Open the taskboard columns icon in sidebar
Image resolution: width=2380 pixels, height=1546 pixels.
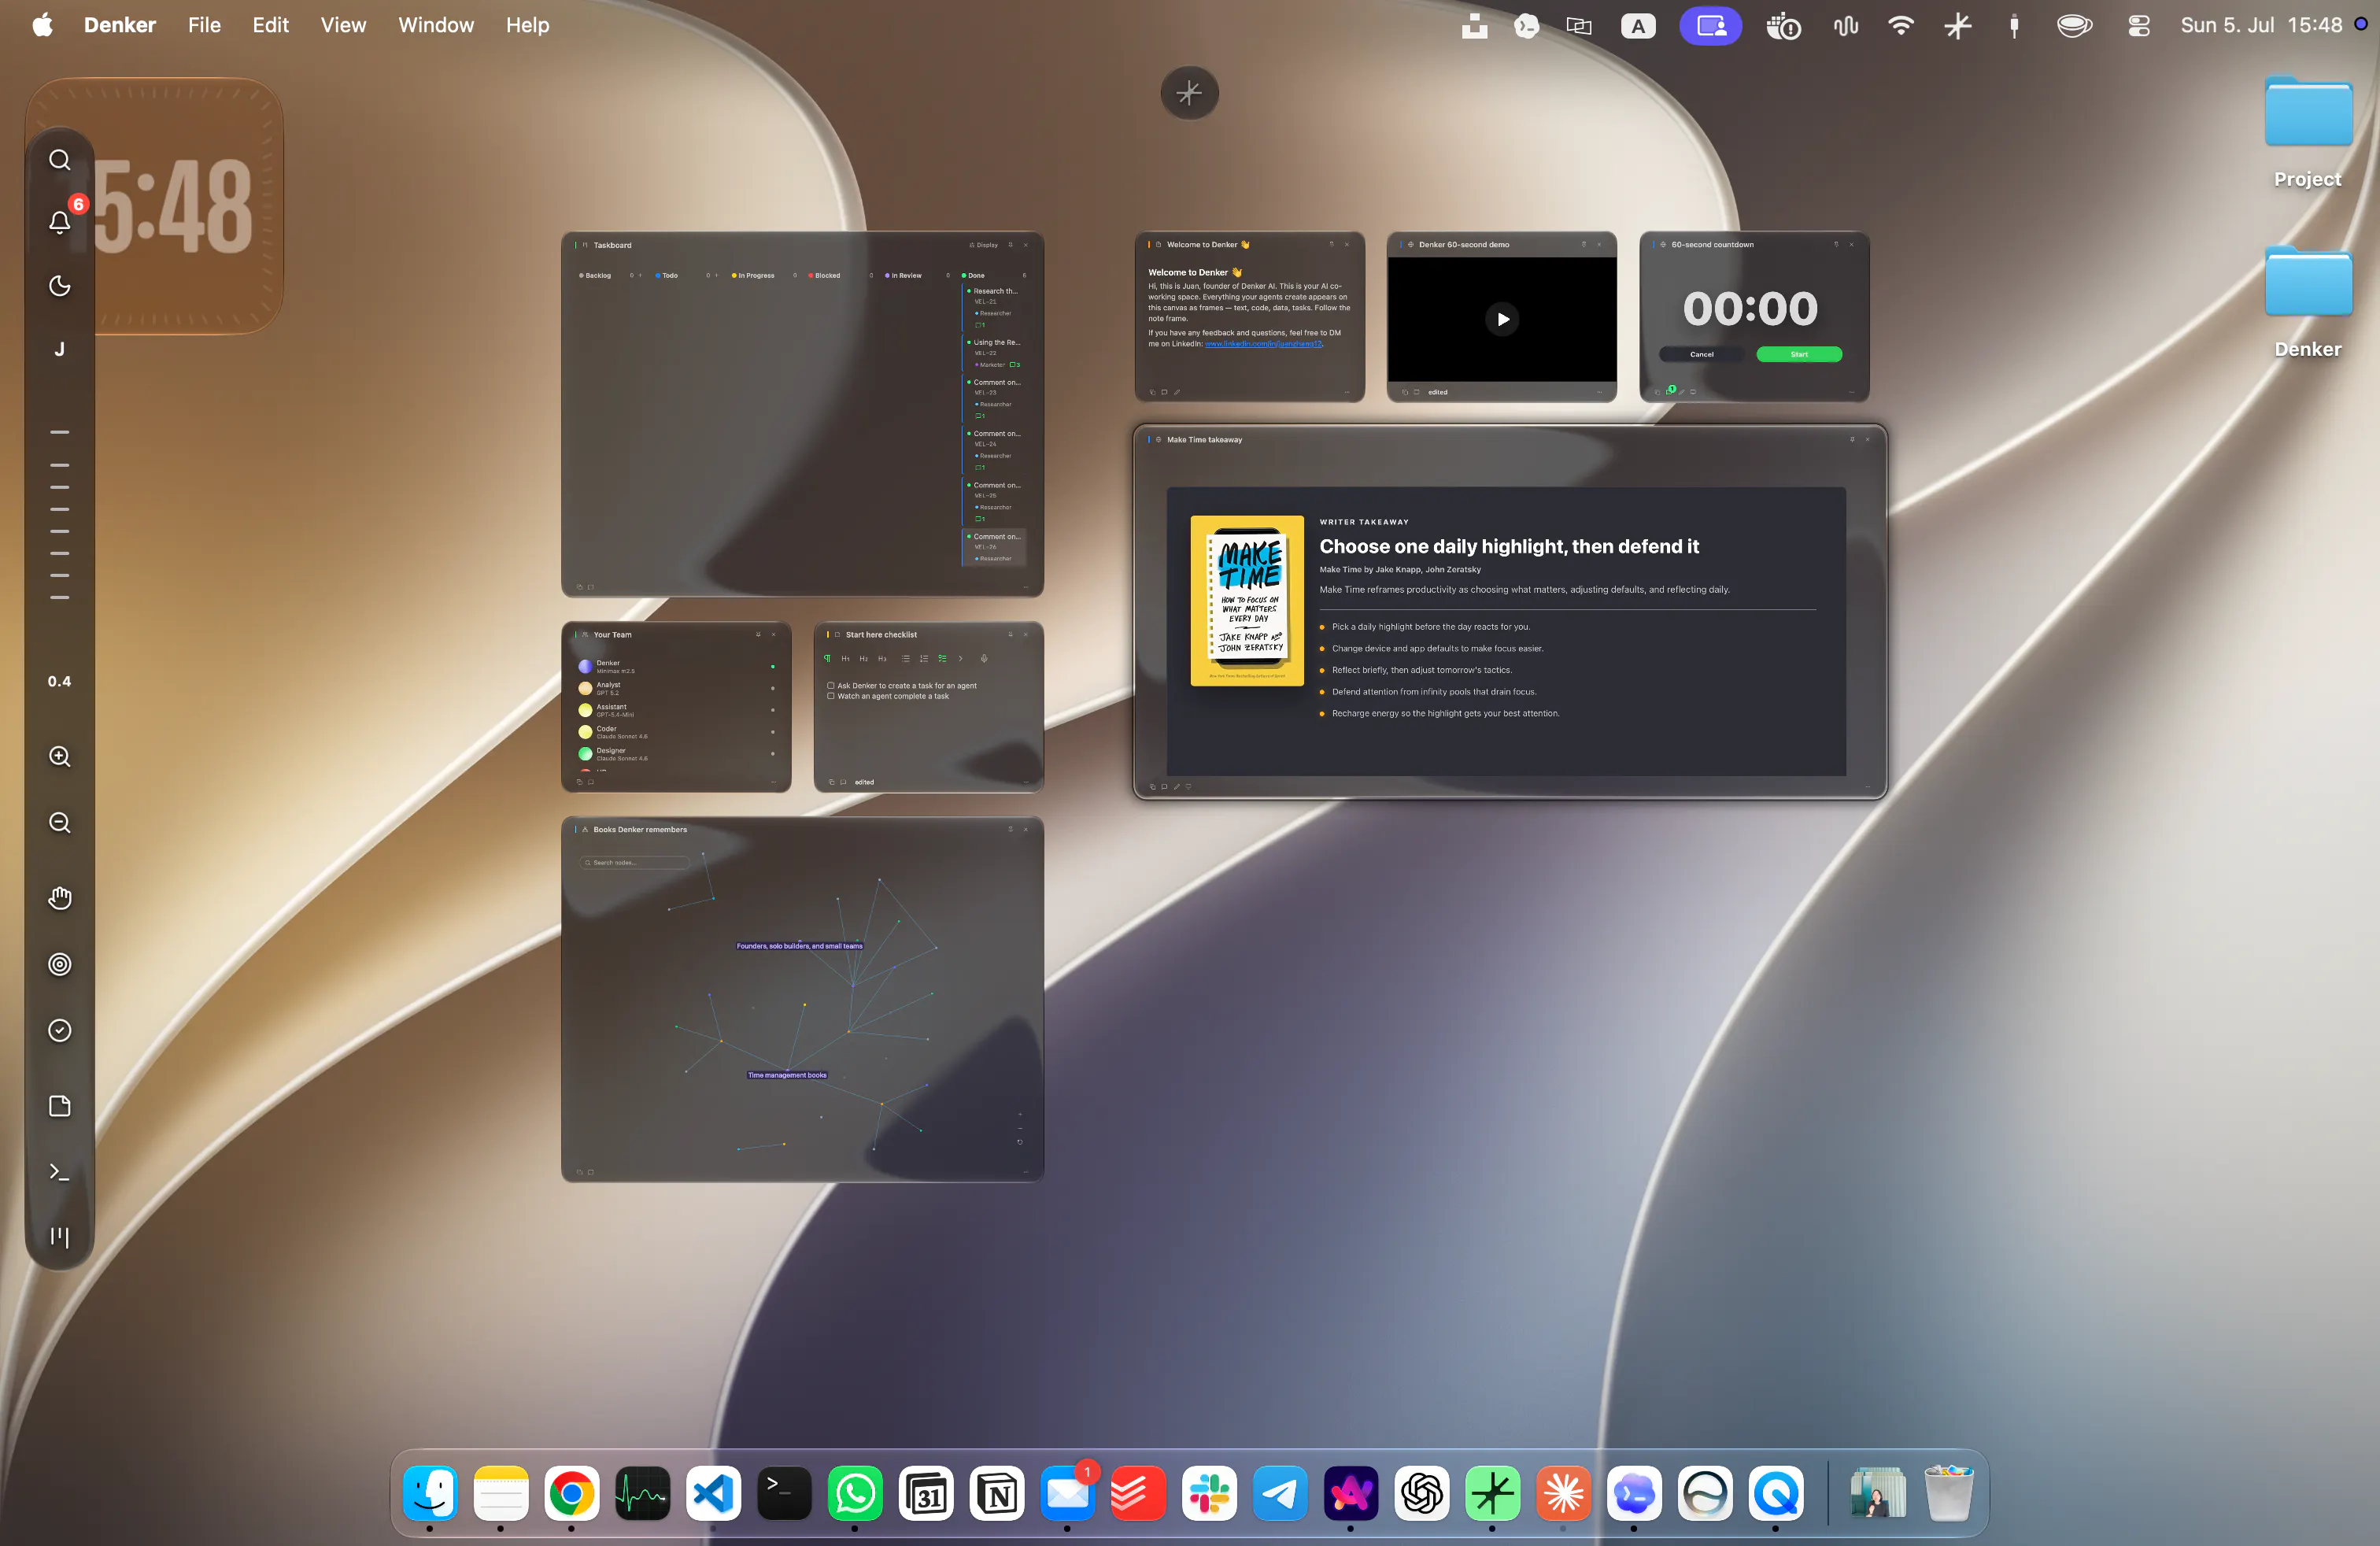60,1238
